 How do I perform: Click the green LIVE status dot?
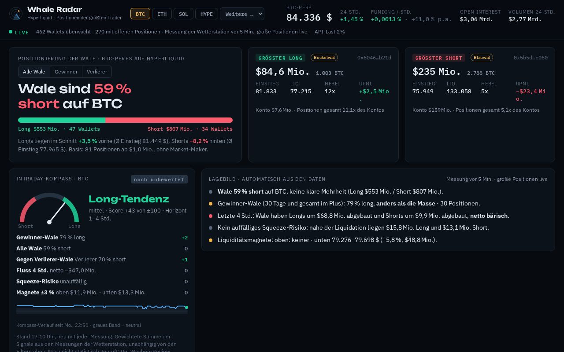pyautogui.click(x=11, y=32)
